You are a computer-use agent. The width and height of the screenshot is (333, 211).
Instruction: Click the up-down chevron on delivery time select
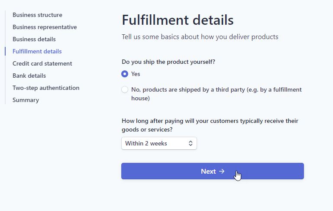(191, 143)
